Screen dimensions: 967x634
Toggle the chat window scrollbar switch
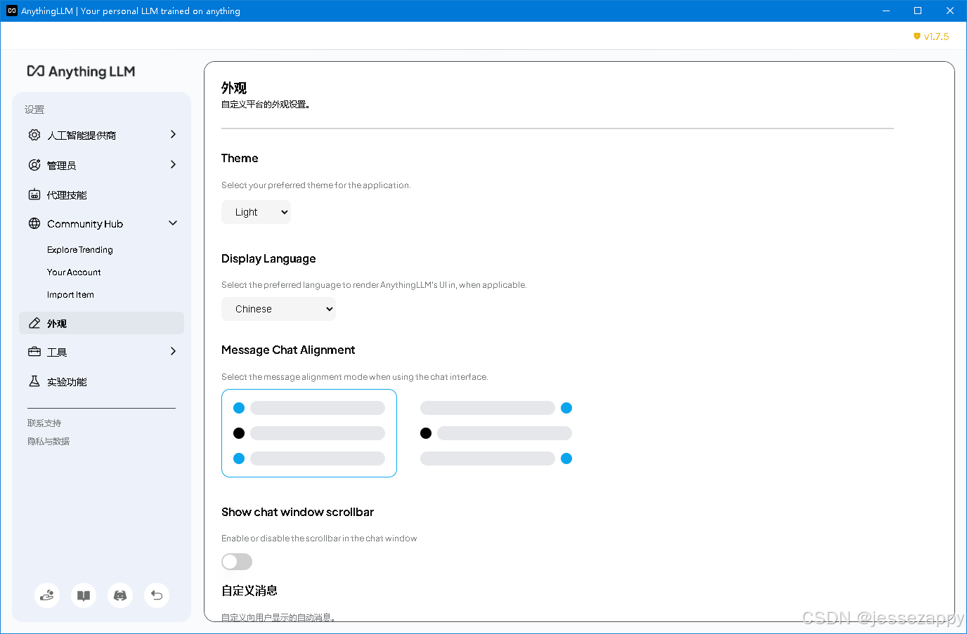(237, 562)
